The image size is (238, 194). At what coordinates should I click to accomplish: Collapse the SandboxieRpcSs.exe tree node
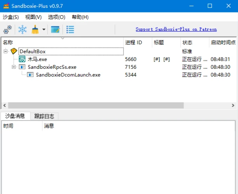point(14,67)
